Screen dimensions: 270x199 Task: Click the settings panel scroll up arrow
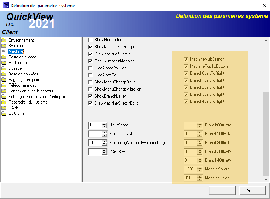point(266,41)
